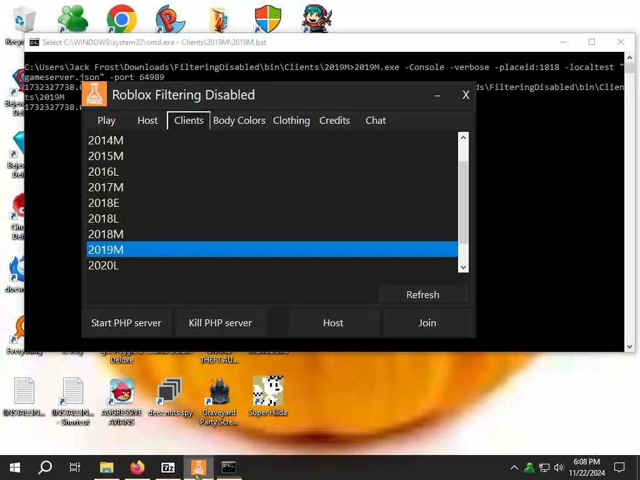The height and width of the screenshot is (480, 640).
Task: Select the 2015M client
Action: pyautogui.click(x=272, y=156)
